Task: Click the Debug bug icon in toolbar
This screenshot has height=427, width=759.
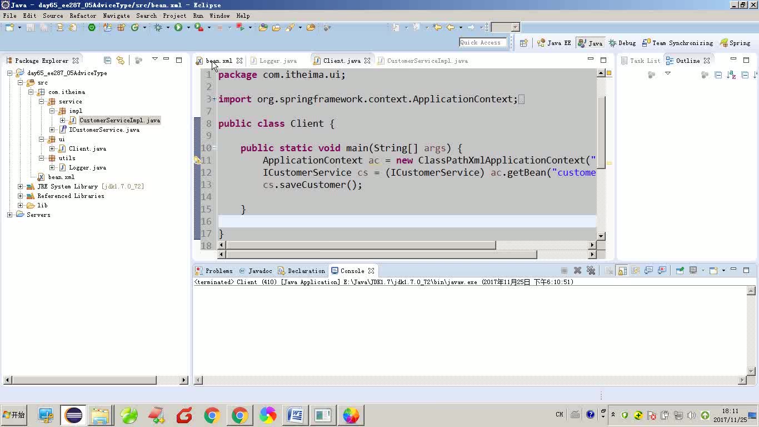Action: click(158, 27)
